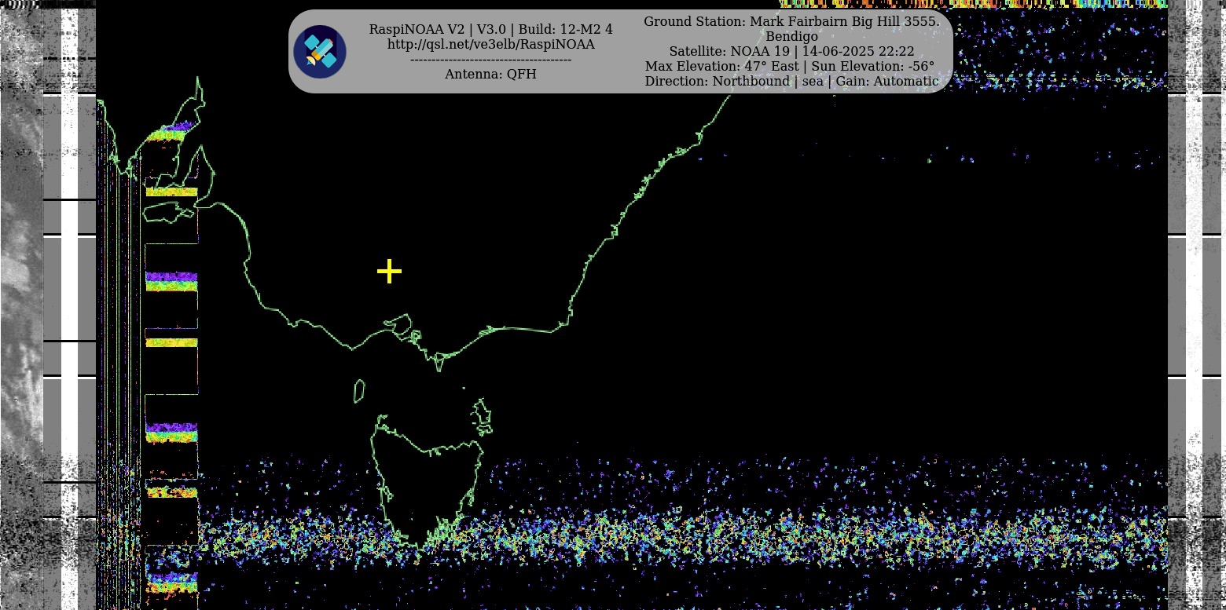Click the Ground Station Mark Fairbairn text
Viewport: 1226px width, 610px height.
791,22
